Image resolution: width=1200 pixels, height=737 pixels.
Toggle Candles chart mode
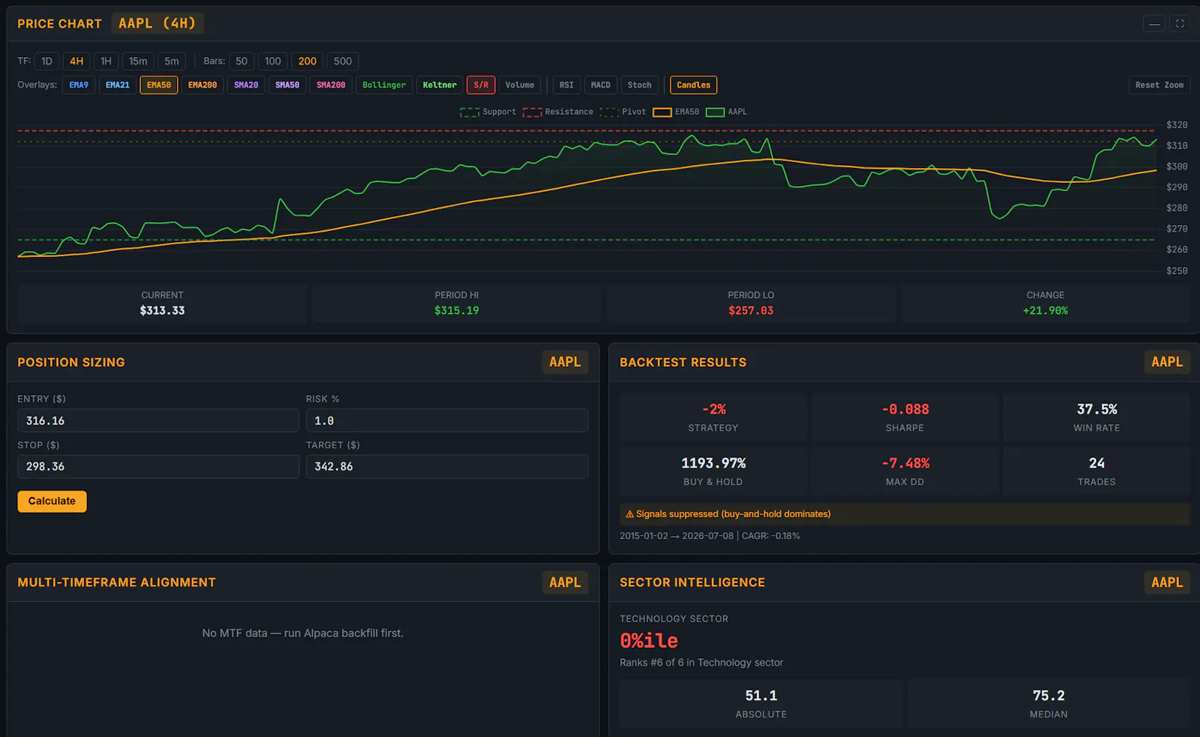(x=694, y=85)
